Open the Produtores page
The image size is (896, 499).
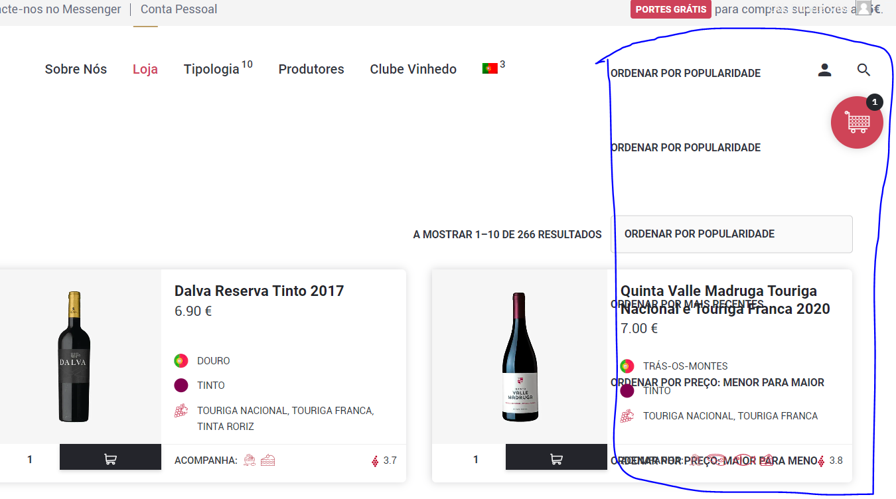tap(311, 69)
